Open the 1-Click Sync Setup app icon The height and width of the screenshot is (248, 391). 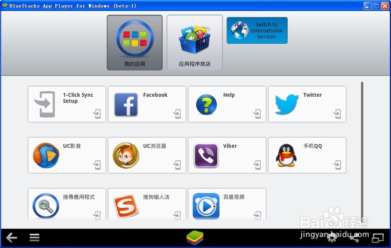(x=45, y=104)
